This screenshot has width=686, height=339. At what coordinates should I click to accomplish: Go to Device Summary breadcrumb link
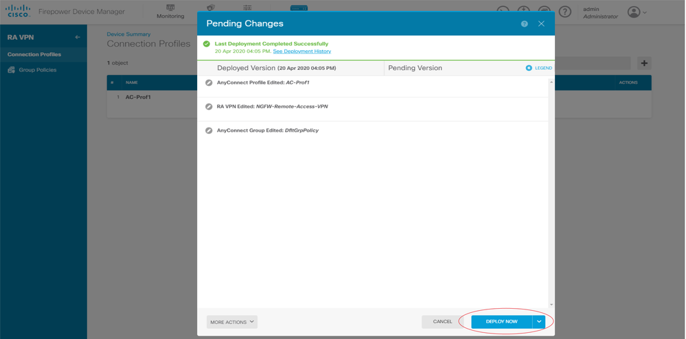[128, 34]
